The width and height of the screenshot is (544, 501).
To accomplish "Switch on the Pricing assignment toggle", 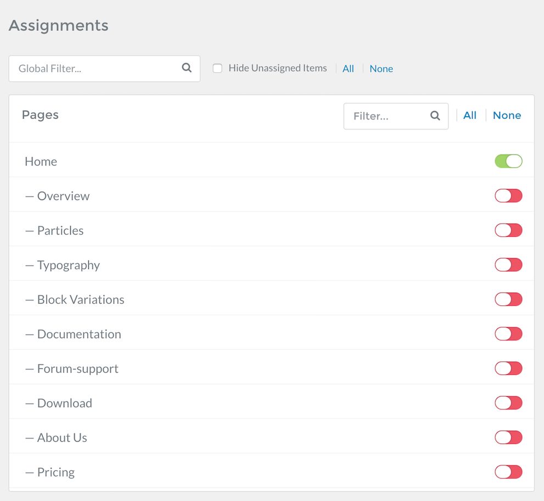I will 508,472.
